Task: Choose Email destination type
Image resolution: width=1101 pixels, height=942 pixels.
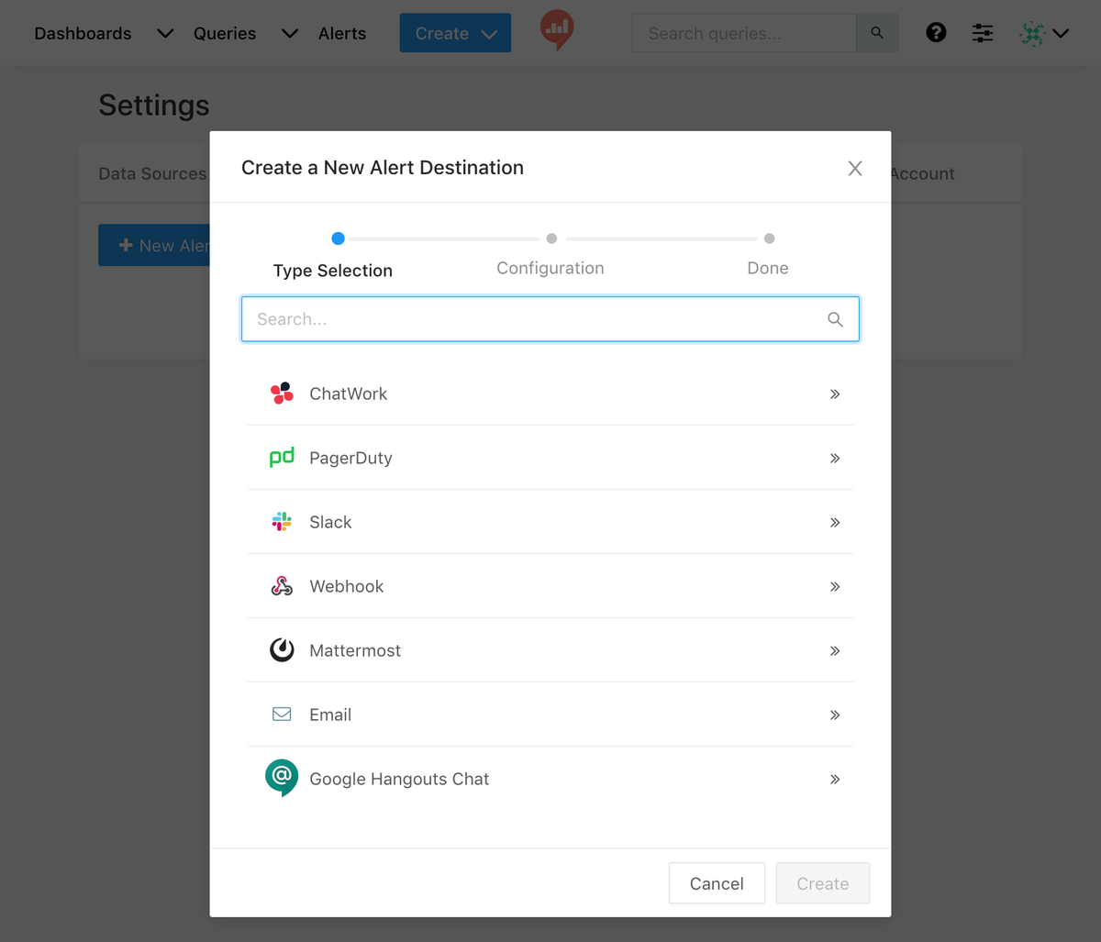Action: pyautogui.click(x=550, y=715)
